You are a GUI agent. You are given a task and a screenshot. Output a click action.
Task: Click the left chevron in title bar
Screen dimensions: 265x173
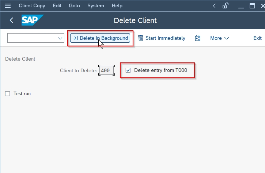[x=214, y=6]
